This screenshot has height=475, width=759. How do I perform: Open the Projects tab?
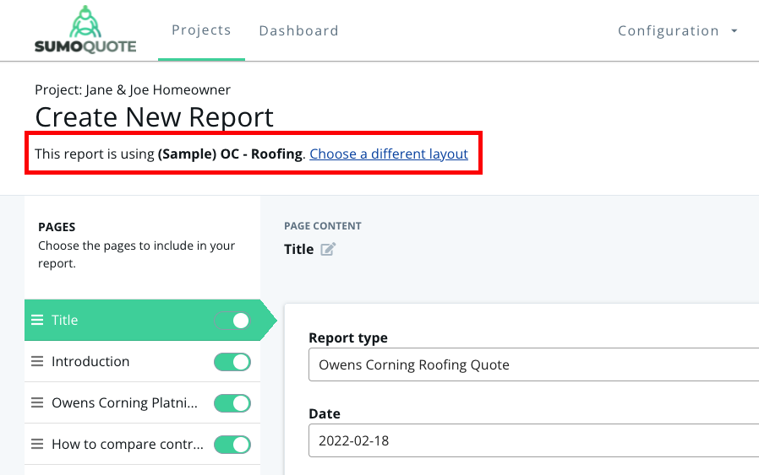(201, 30)
